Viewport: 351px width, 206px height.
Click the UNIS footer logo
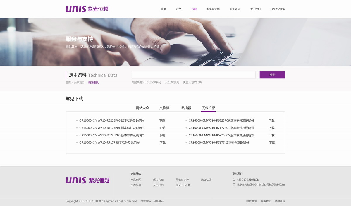point(87,180)
